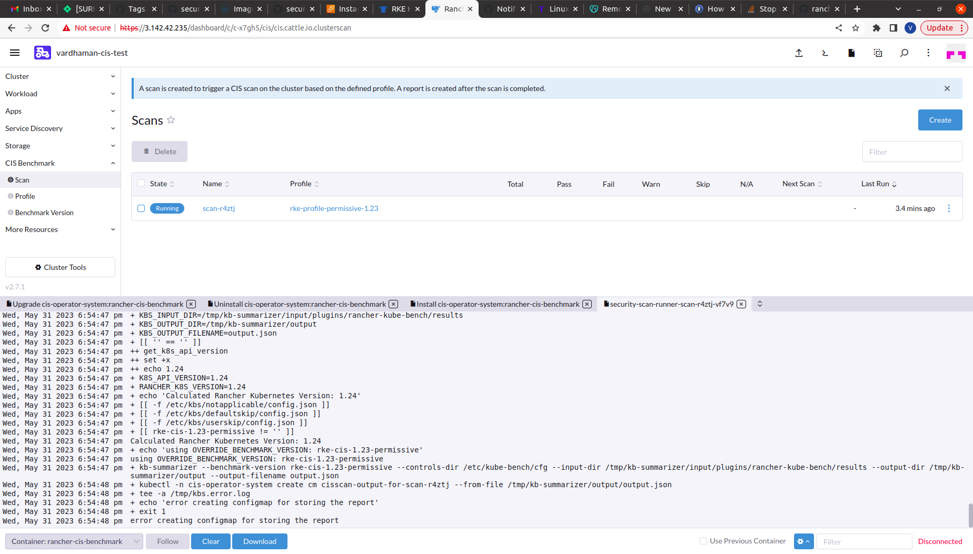Click the Import YAML upload icon
Screen dimensions: 973x554
pyautogui.click(x=799, y=53)
